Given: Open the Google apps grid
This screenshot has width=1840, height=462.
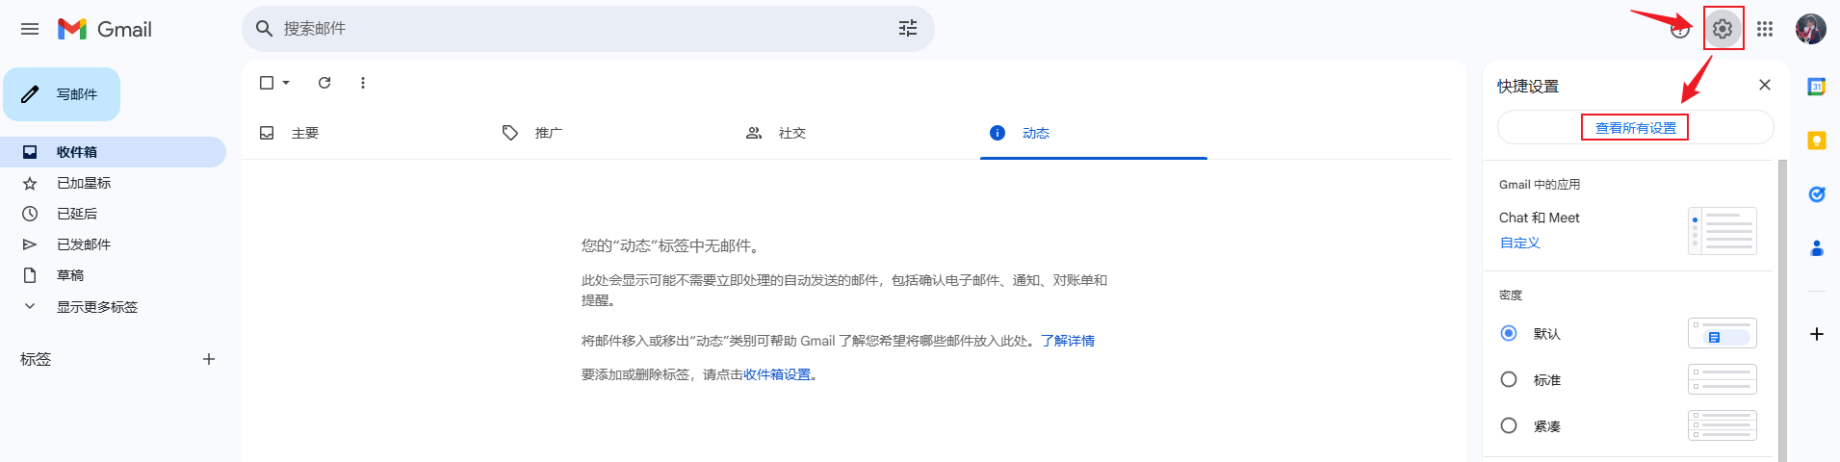Looking at the screenshot, I should (1765, 29).
